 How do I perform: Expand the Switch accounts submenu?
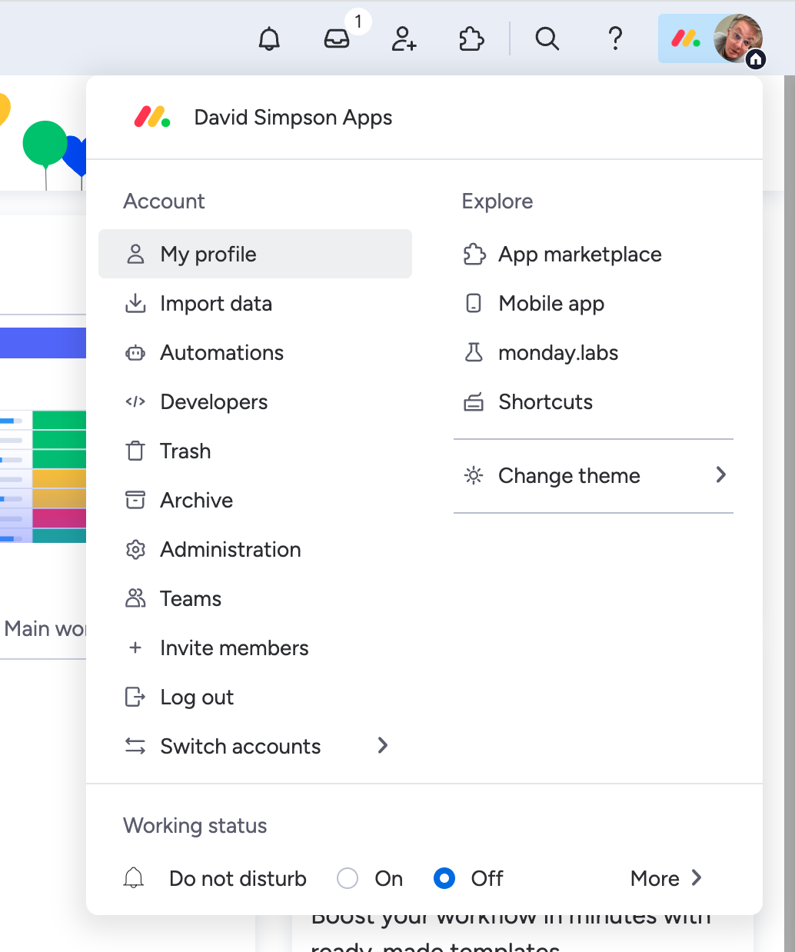pos(257,747)
